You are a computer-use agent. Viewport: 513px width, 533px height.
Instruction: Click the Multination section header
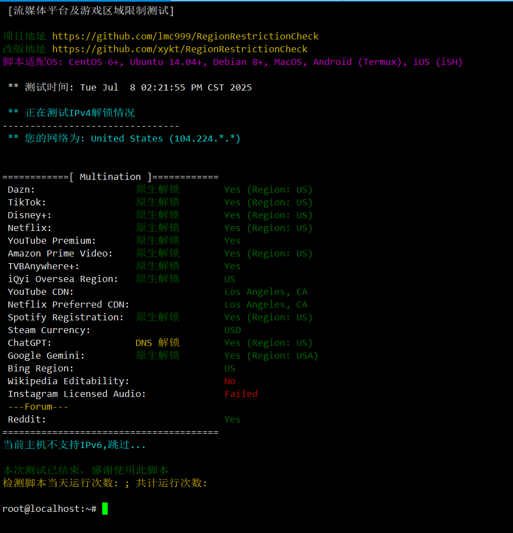110,177
